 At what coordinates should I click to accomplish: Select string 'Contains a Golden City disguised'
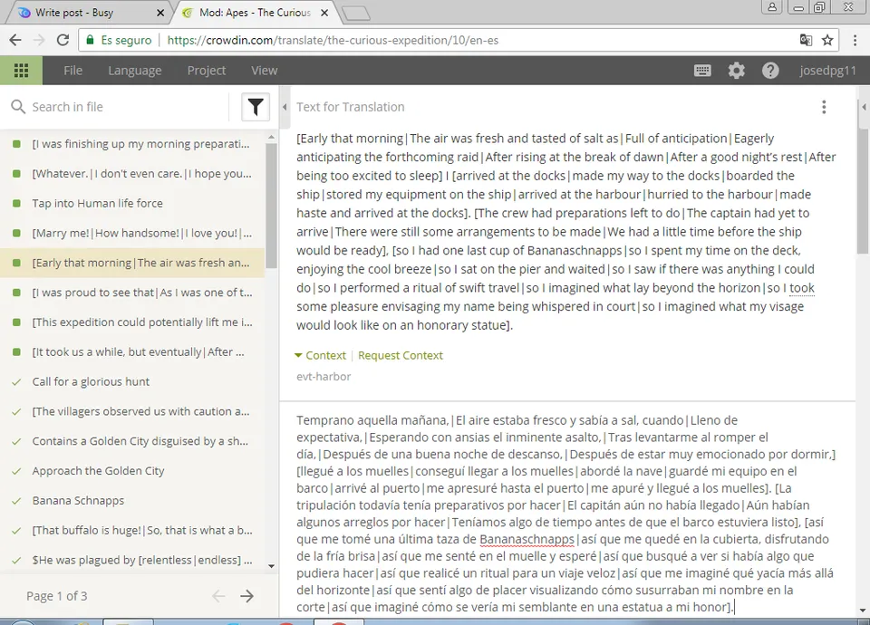[132, 441]
